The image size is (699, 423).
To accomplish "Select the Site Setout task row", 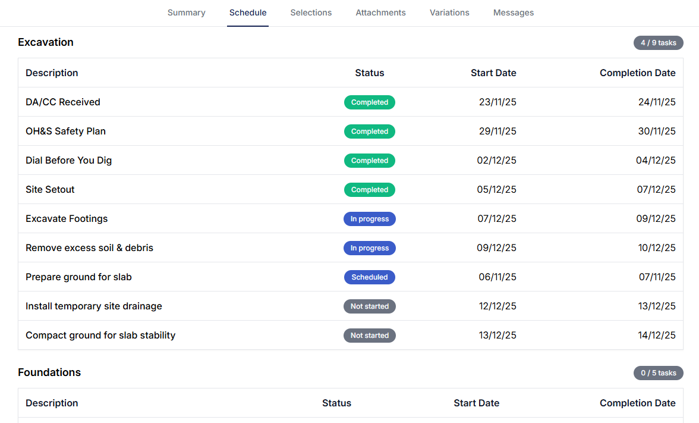I will (x=50, y=190).
